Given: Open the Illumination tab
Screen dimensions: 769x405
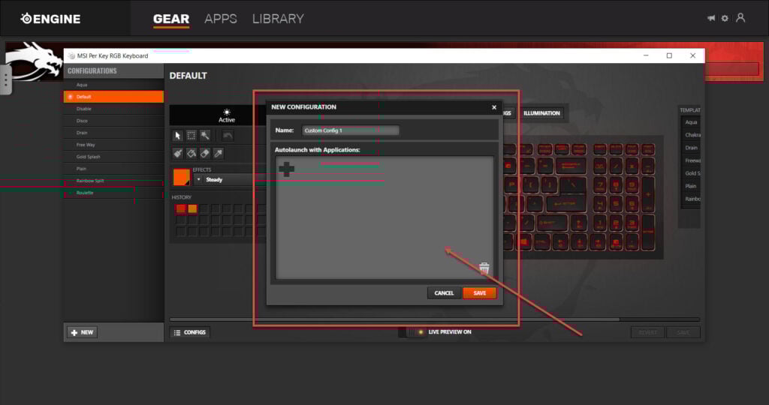Looking at the screenshot, I should pyautogui.click(x=541, y=113).
